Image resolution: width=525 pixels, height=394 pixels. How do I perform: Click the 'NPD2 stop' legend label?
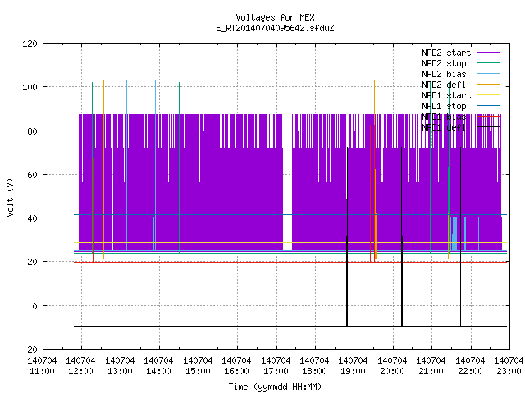(x=444, y=63)
